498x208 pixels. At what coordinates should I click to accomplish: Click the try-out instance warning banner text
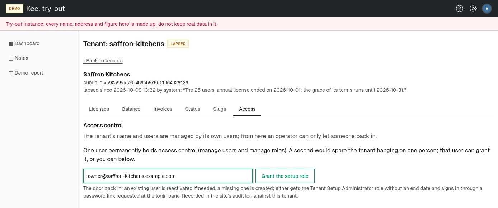112,24
